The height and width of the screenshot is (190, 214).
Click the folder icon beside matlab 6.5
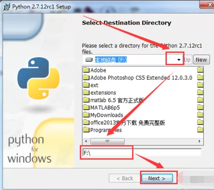click(x=86, y=100)
